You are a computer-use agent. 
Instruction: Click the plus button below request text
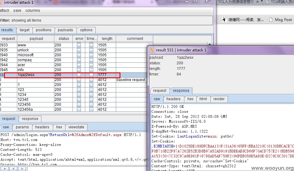coord(5,169)
